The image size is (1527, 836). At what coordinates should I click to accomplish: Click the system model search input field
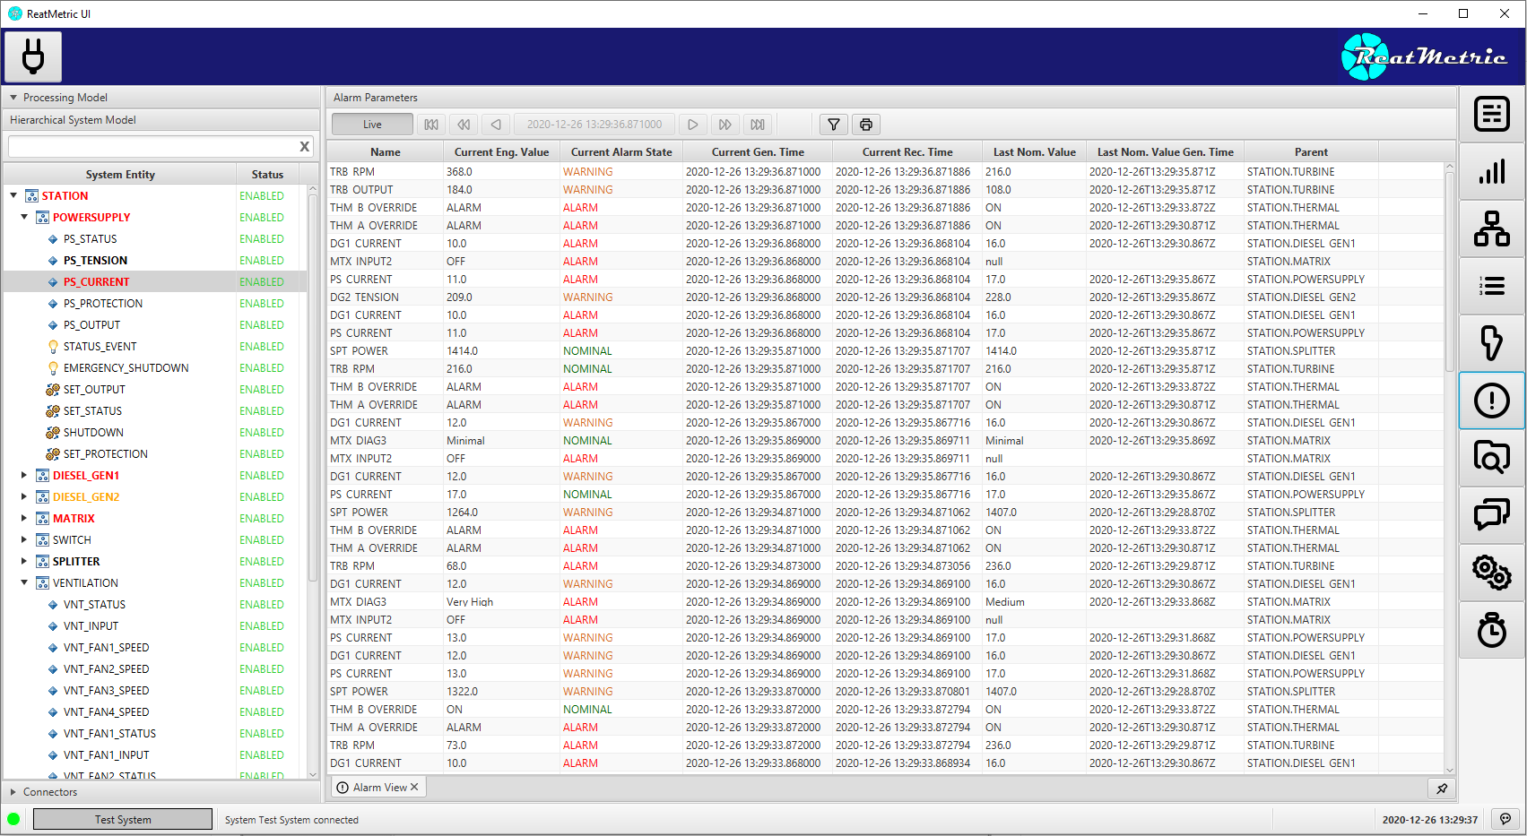pos(153,146)
